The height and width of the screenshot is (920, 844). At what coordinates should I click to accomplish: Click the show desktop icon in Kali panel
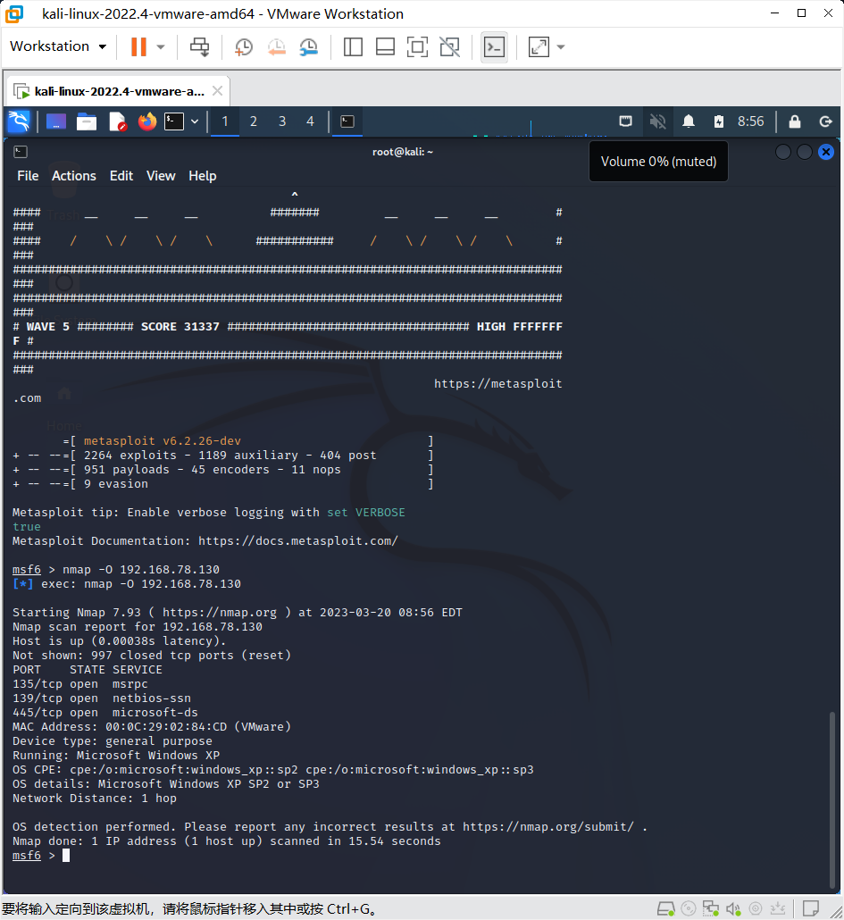click(55, 121)
